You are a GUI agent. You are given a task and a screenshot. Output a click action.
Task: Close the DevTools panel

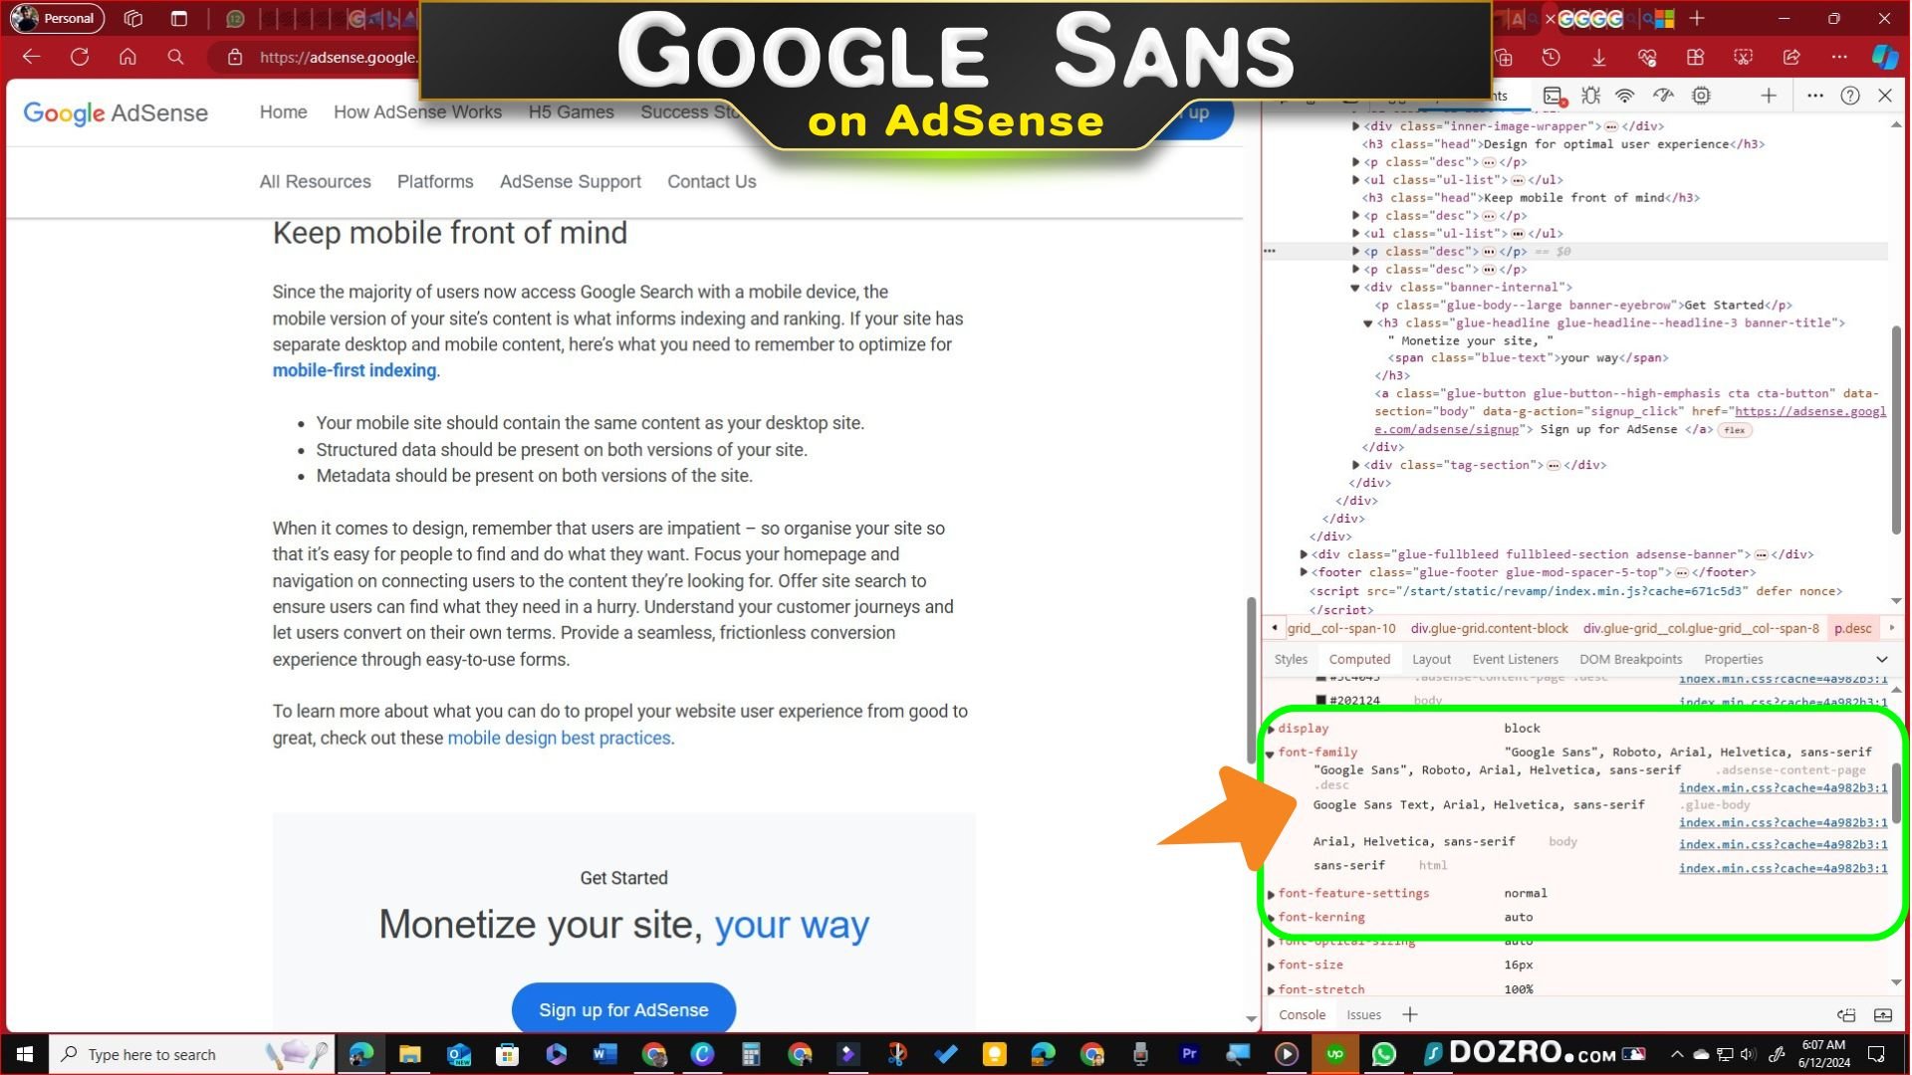tap(1885, 96)
